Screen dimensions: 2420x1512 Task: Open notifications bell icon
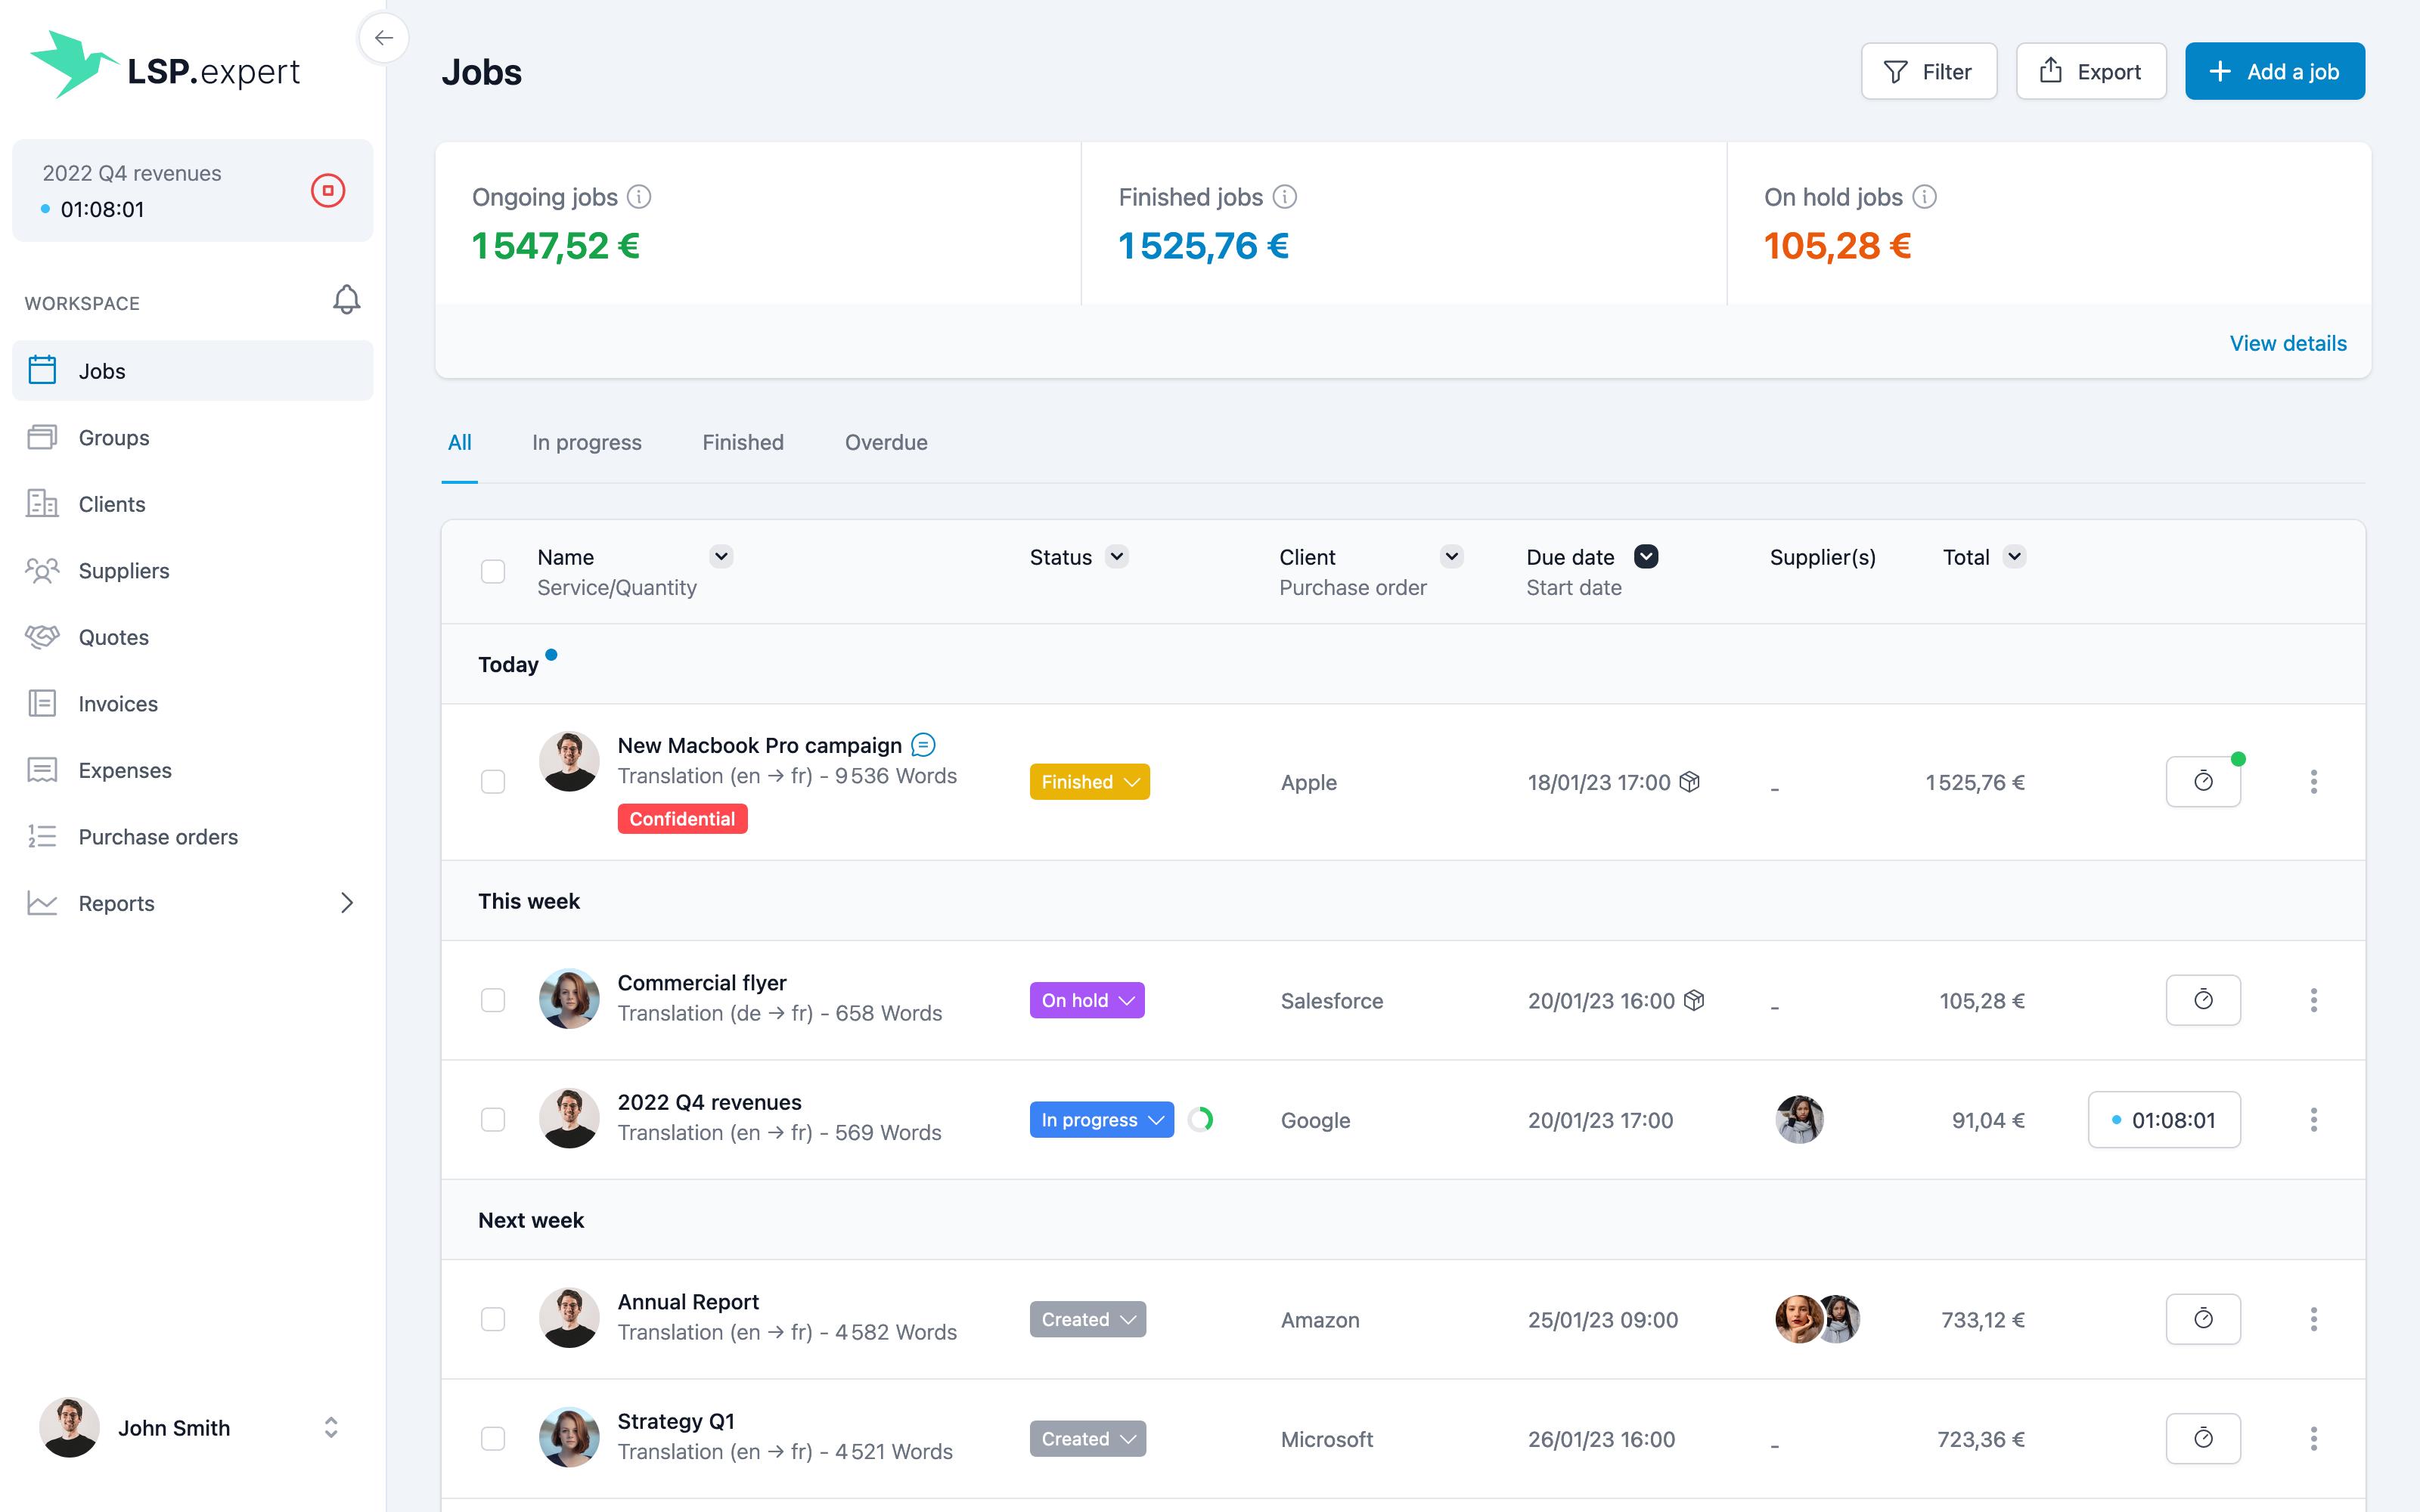[x=346, y=300]
